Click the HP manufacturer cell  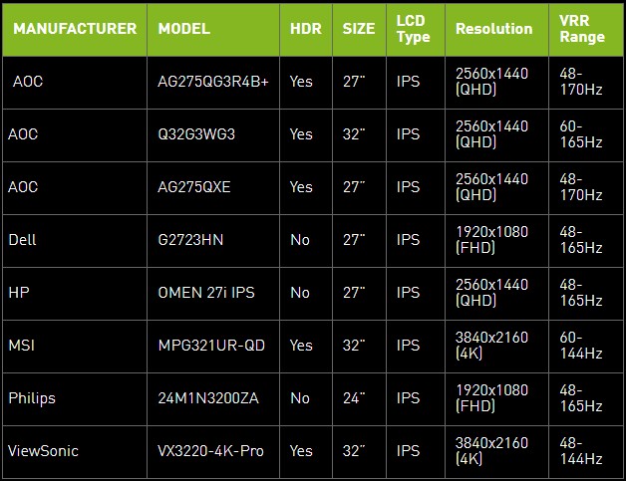(18, 293)
